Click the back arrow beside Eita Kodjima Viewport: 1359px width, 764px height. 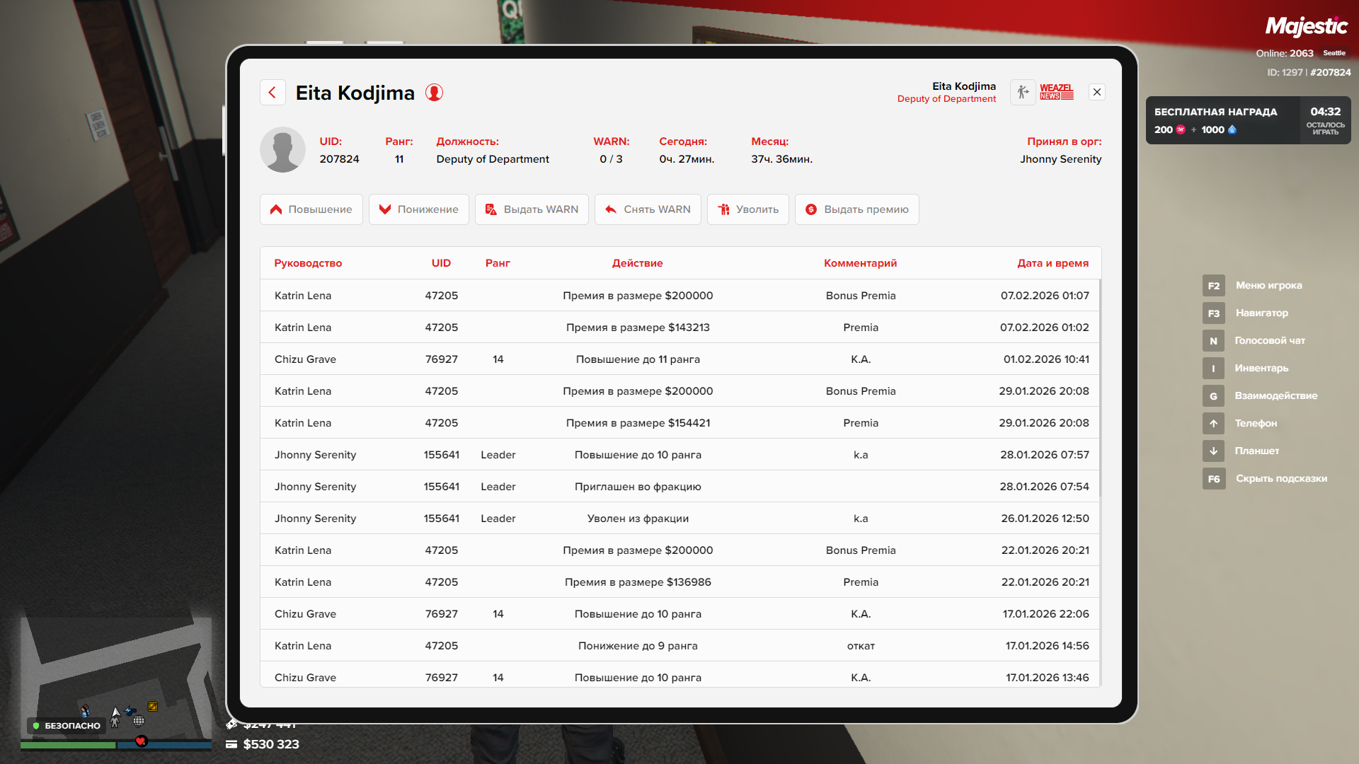click(x=273, y=93)
